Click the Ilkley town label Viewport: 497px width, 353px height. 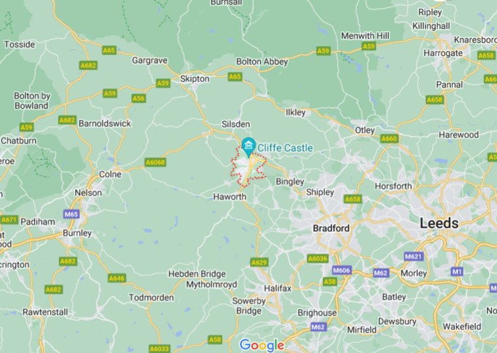[296, 113]
